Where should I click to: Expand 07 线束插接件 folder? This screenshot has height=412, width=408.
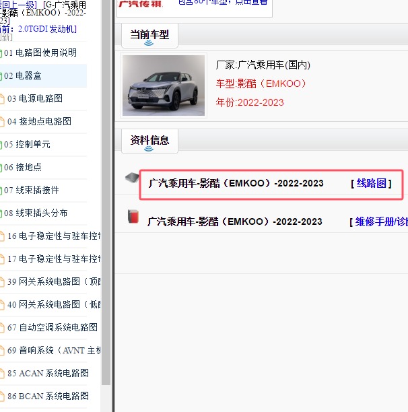point(32,190)
